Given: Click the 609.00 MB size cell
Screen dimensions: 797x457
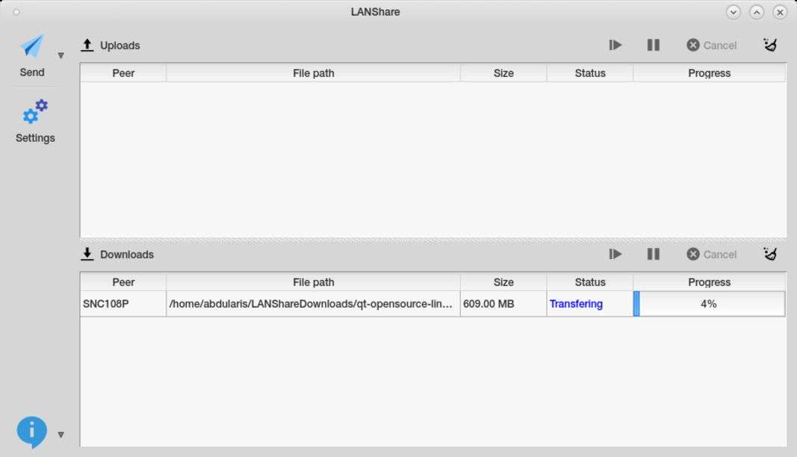Looking at the screenshot, I should click(x=503, y=304).
